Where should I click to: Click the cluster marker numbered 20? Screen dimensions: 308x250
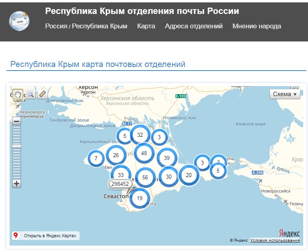189,175
